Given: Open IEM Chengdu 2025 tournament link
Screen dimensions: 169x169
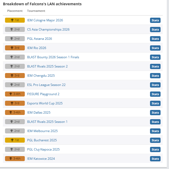Looking at the screenshot, I should [x=41, y=76].
